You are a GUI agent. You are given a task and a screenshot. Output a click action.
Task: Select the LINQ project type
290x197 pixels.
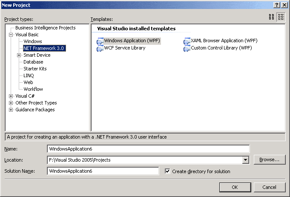tap(29, 75)
